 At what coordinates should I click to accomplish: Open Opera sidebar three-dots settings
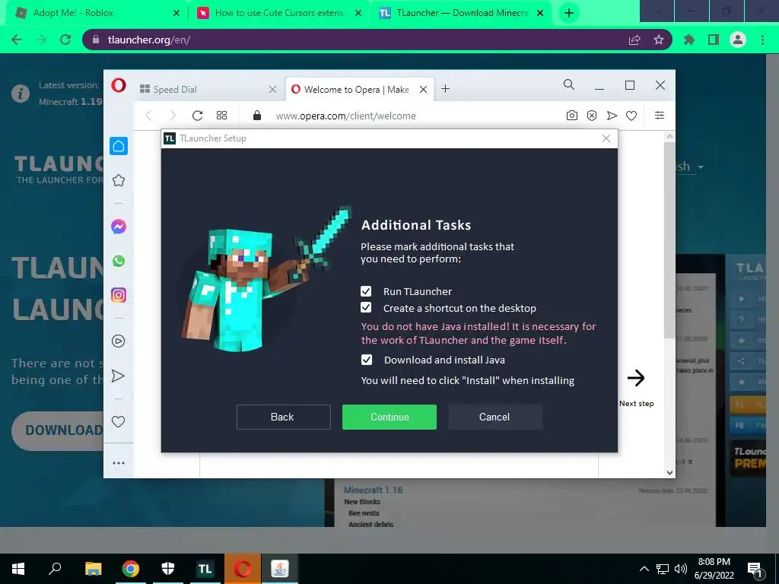coord(118,463)
